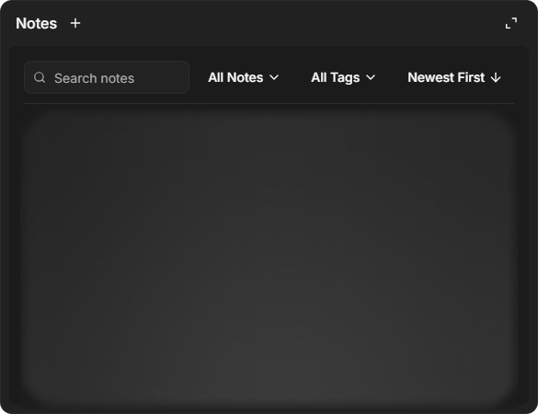Expand the Notes panel to fullscreen
Viewport: 538px width, 414px height.
pyautogui.click(x=511, y=23)
